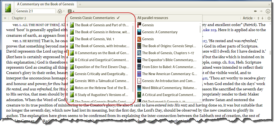The width and height of the screenshot is (276, 129).
Task: Choose The Book of Genesis, Chapters 1–17
Action: [x=168, y=53]
